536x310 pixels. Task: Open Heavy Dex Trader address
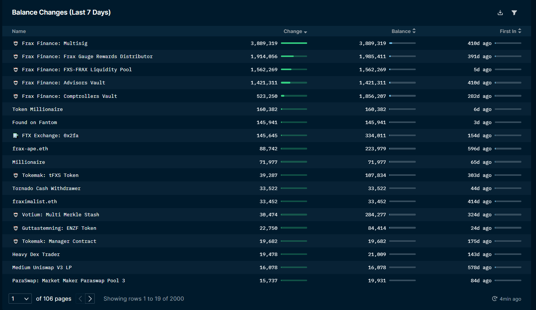(36, 255)
